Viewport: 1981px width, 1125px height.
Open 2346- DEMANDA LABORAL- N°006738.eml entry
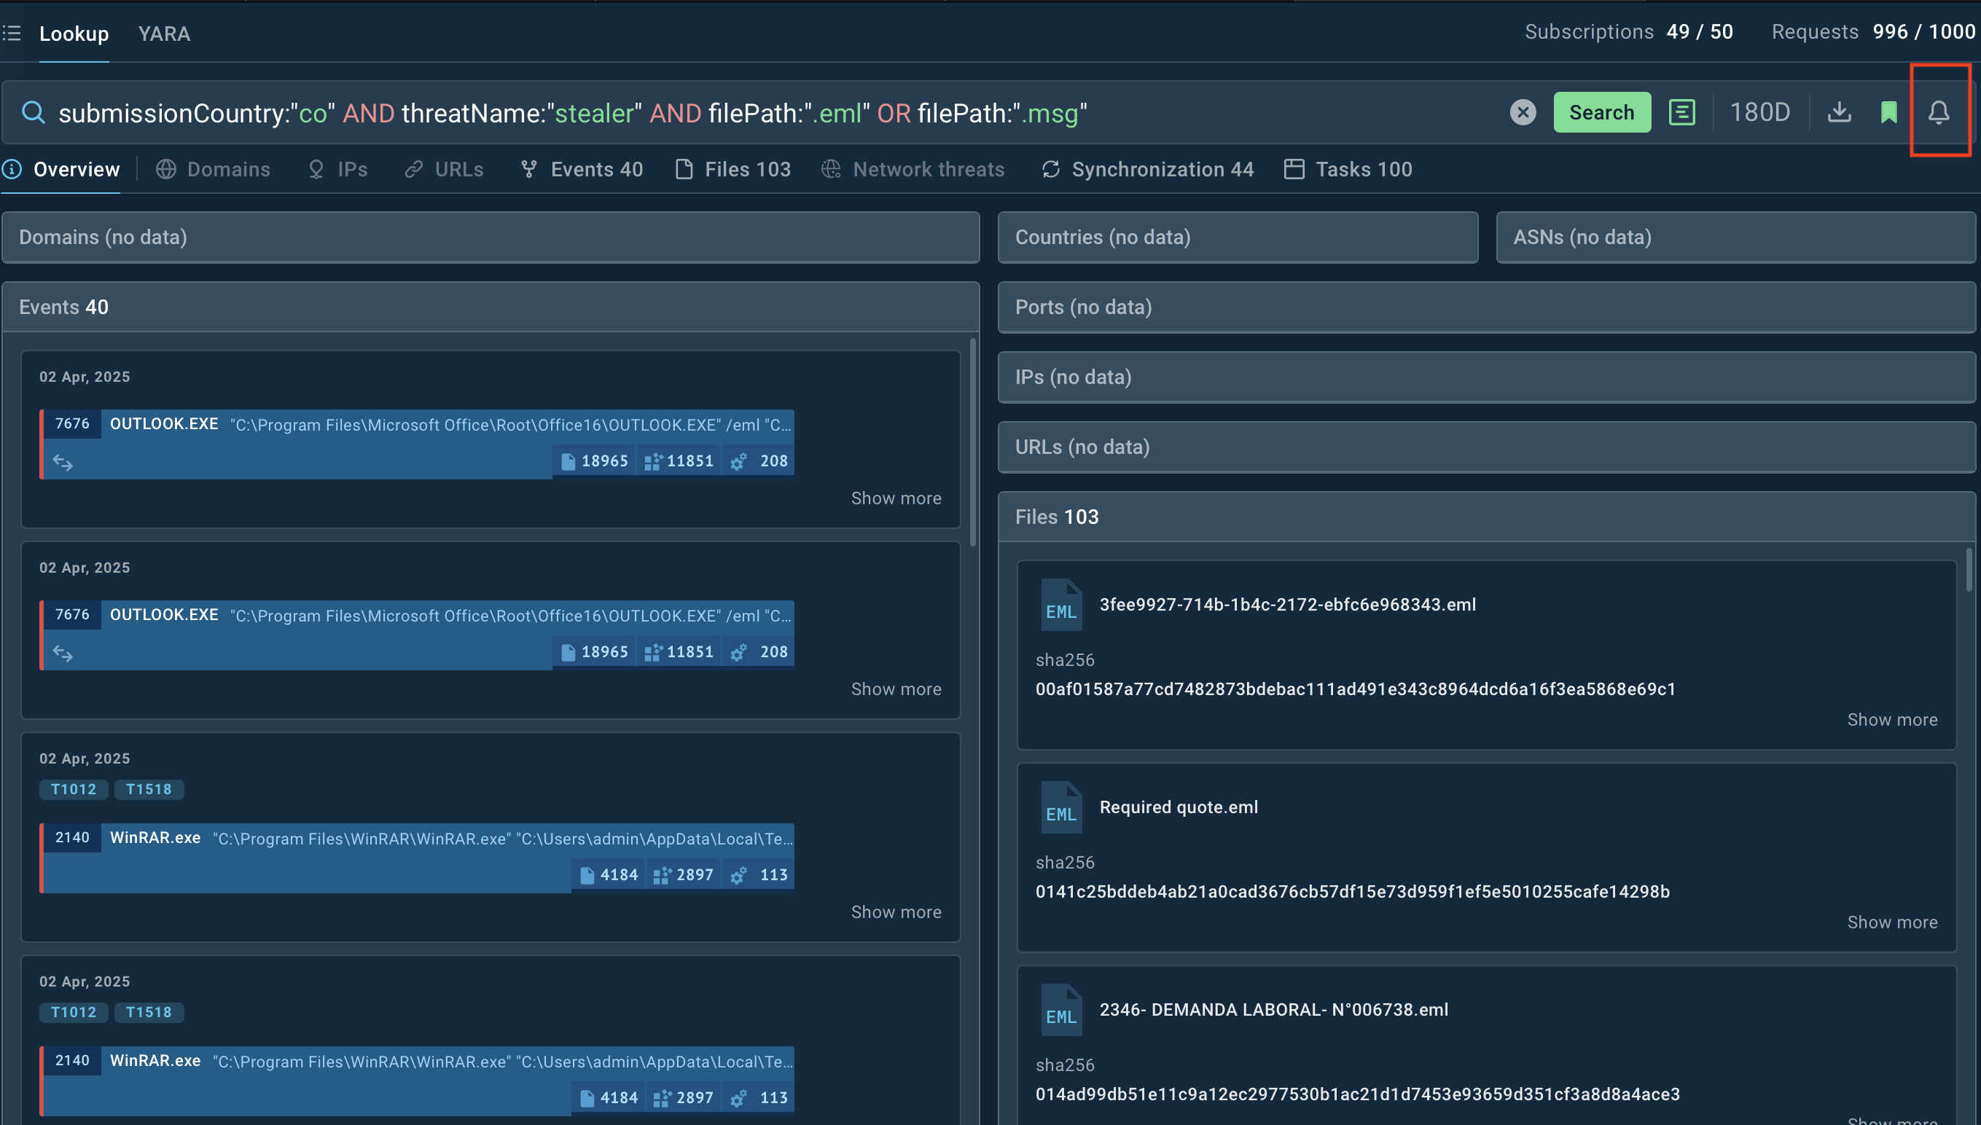1274,1010
